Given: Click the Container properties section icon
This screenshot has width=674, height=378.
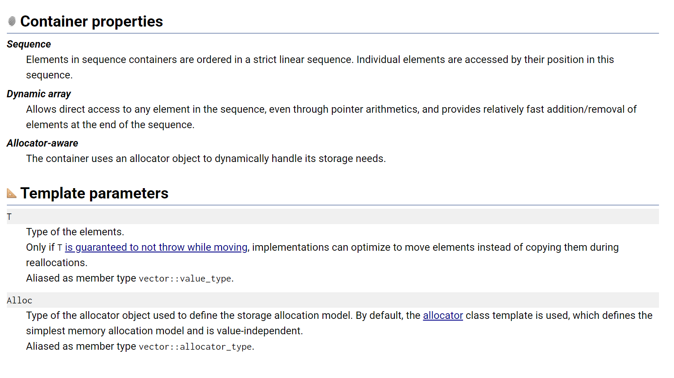Looking at the screenshot, I should (12, 21).
